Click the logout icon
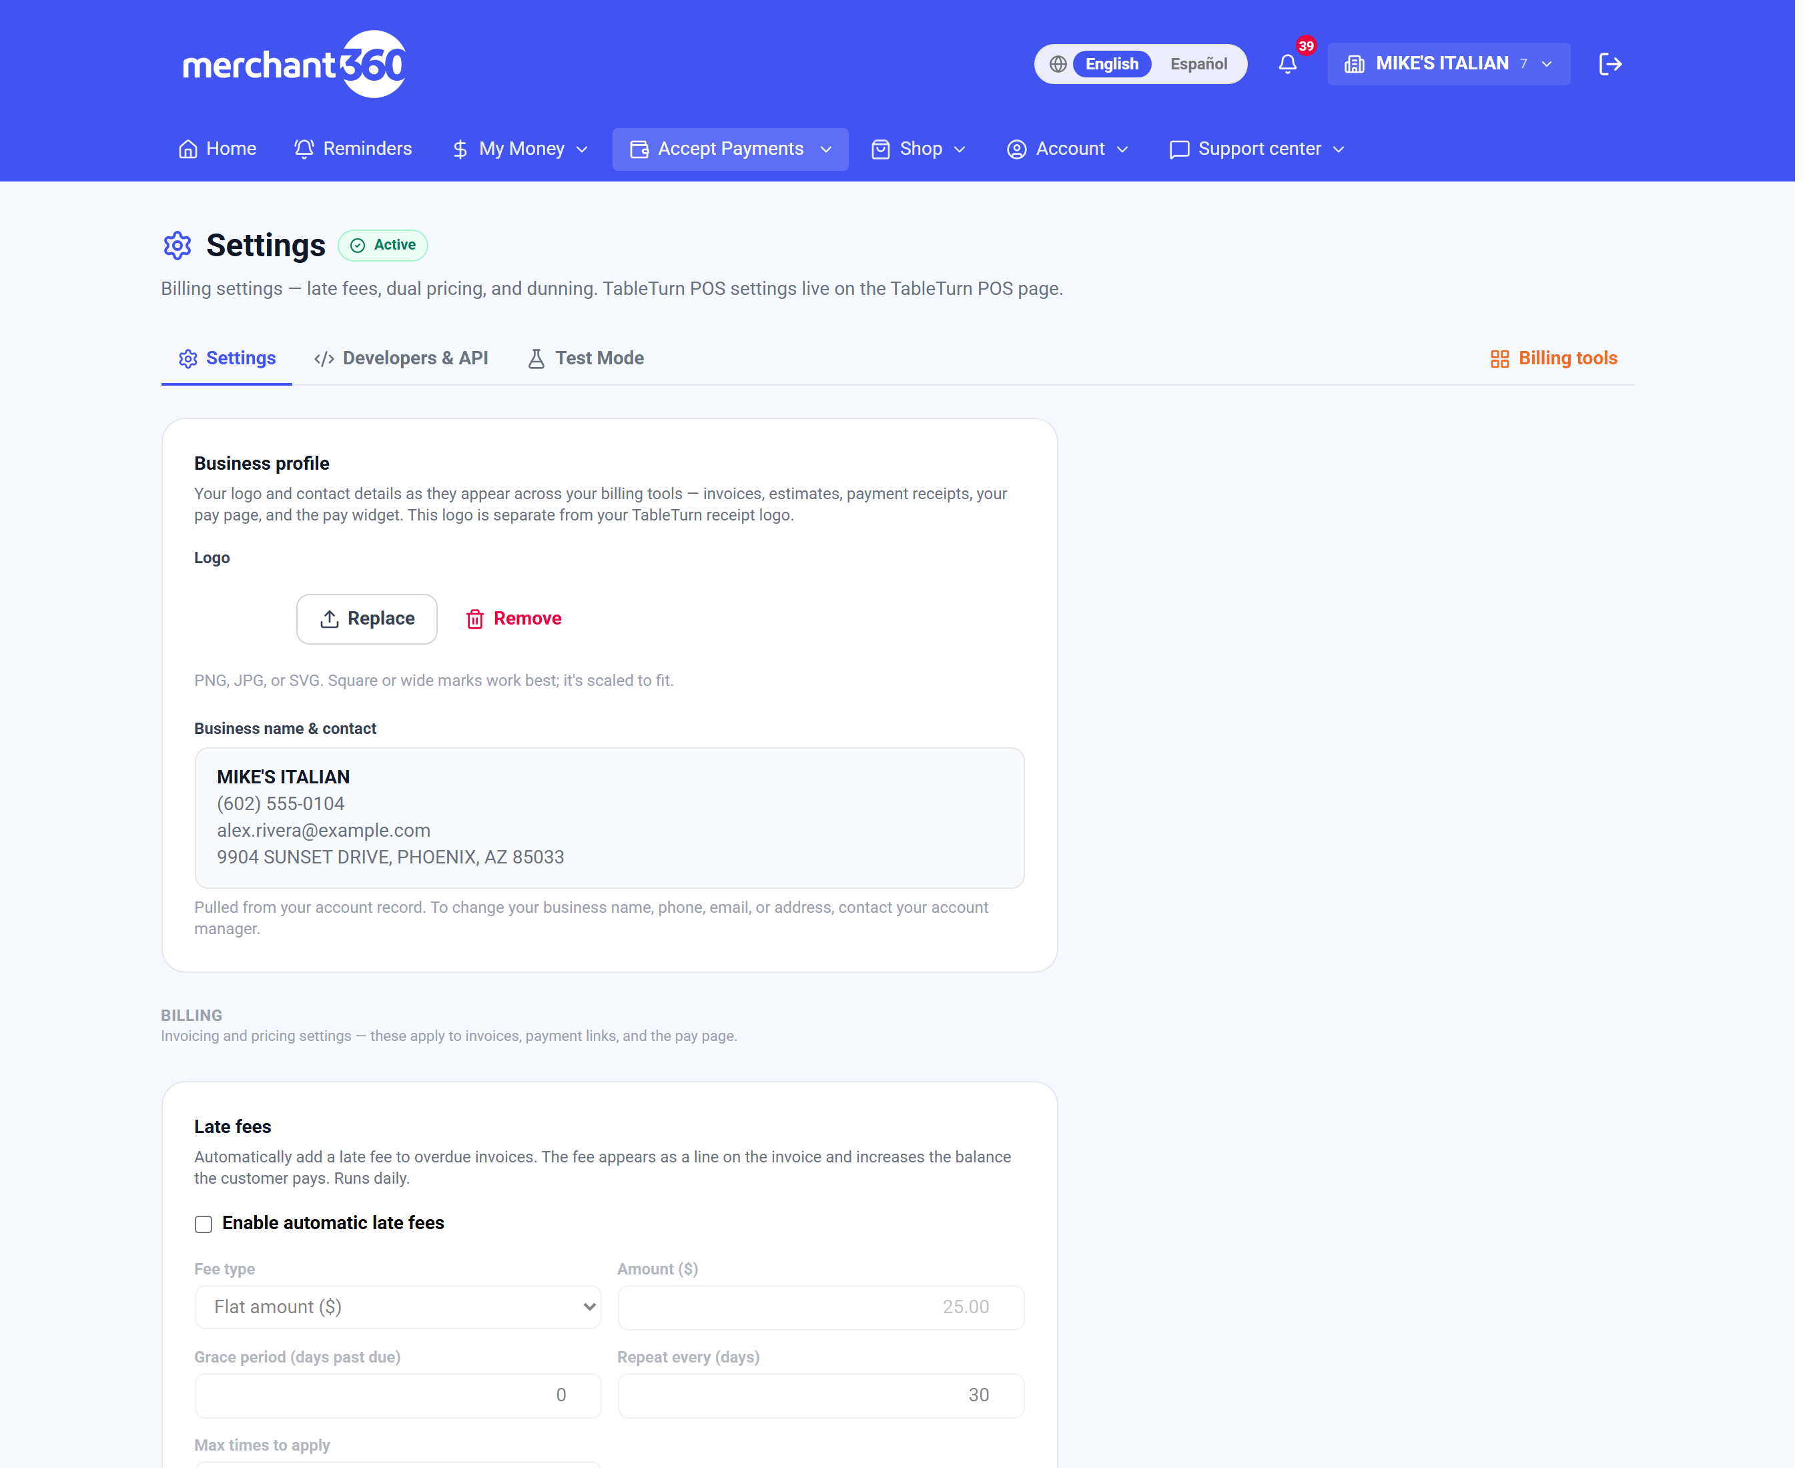The width and height of the screenshot is (1815, 1468). click(x=1610, y=64)
